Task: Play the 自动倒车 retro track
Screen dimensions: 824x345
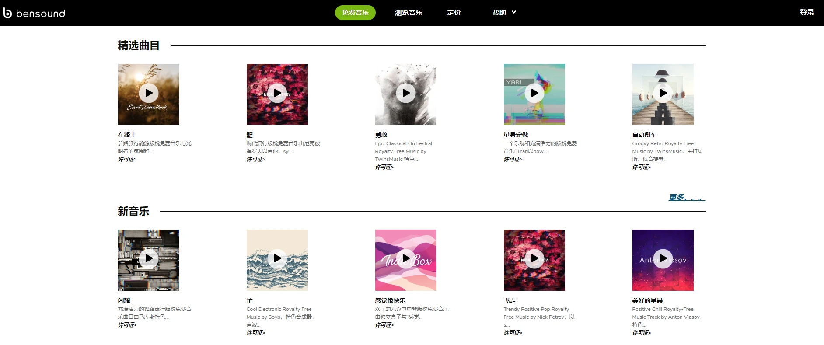Action: coord(663,93)
